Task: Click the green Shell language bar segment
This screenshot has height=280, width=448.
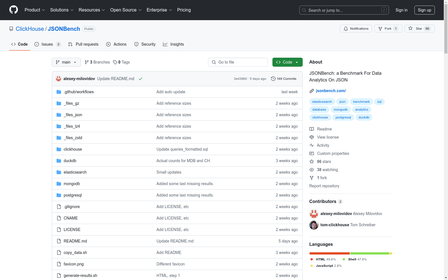Action: [370, 253]
